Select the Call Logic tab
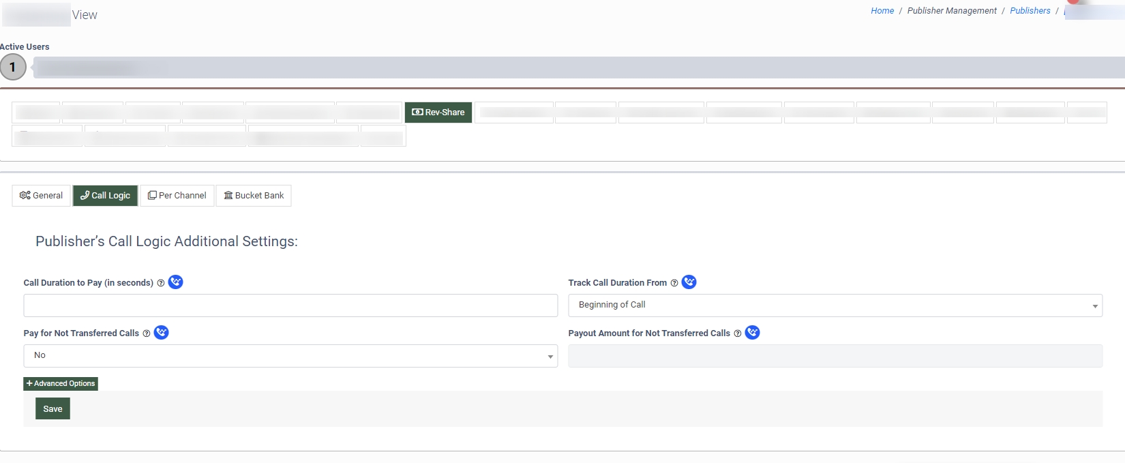 click(106, 196)
